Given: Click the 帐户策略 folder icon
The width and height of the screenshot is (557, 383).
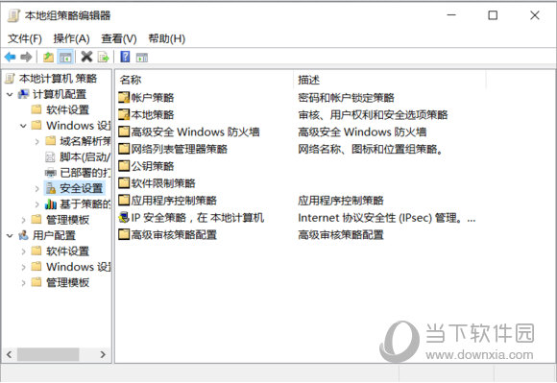Looking at the screenshot, I should pyautogui.click(x=124, y=97).
